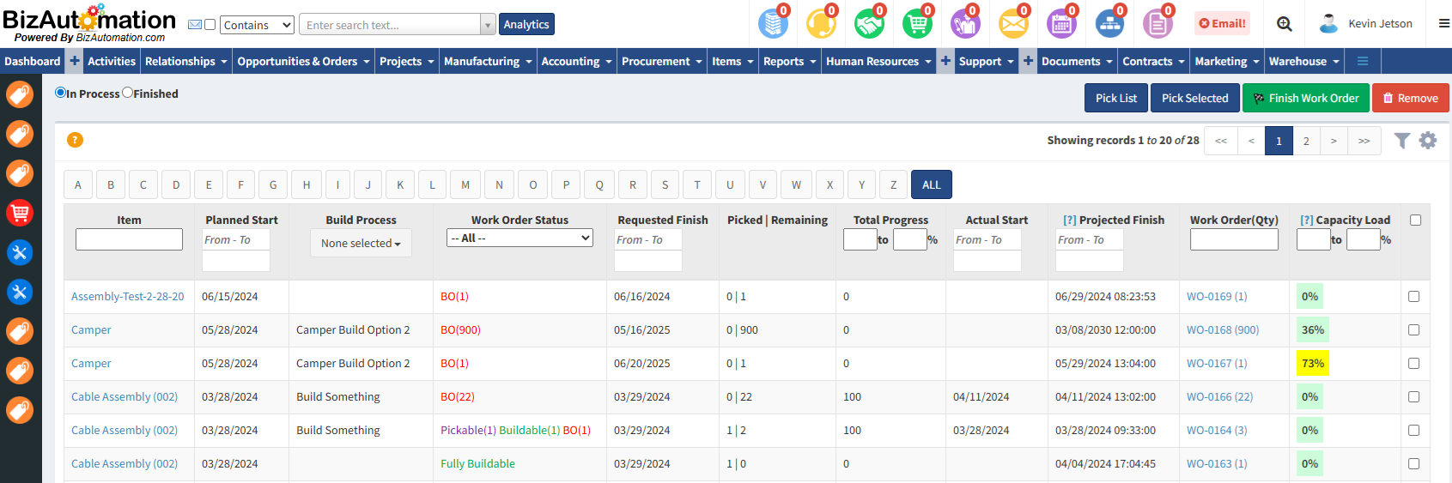Click the Kevin Jetson user avatar
Viewport: 1452px width, 483px height.
1328,24
